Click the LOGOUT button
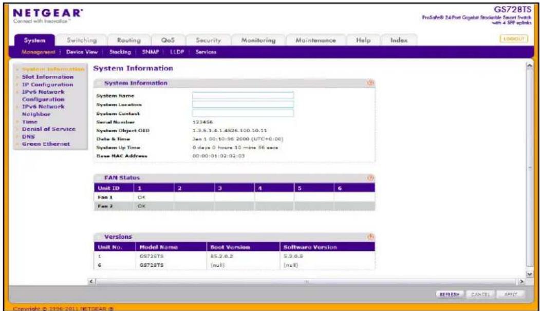The height and width of the screenshot is (311, 540). point(513,39)
